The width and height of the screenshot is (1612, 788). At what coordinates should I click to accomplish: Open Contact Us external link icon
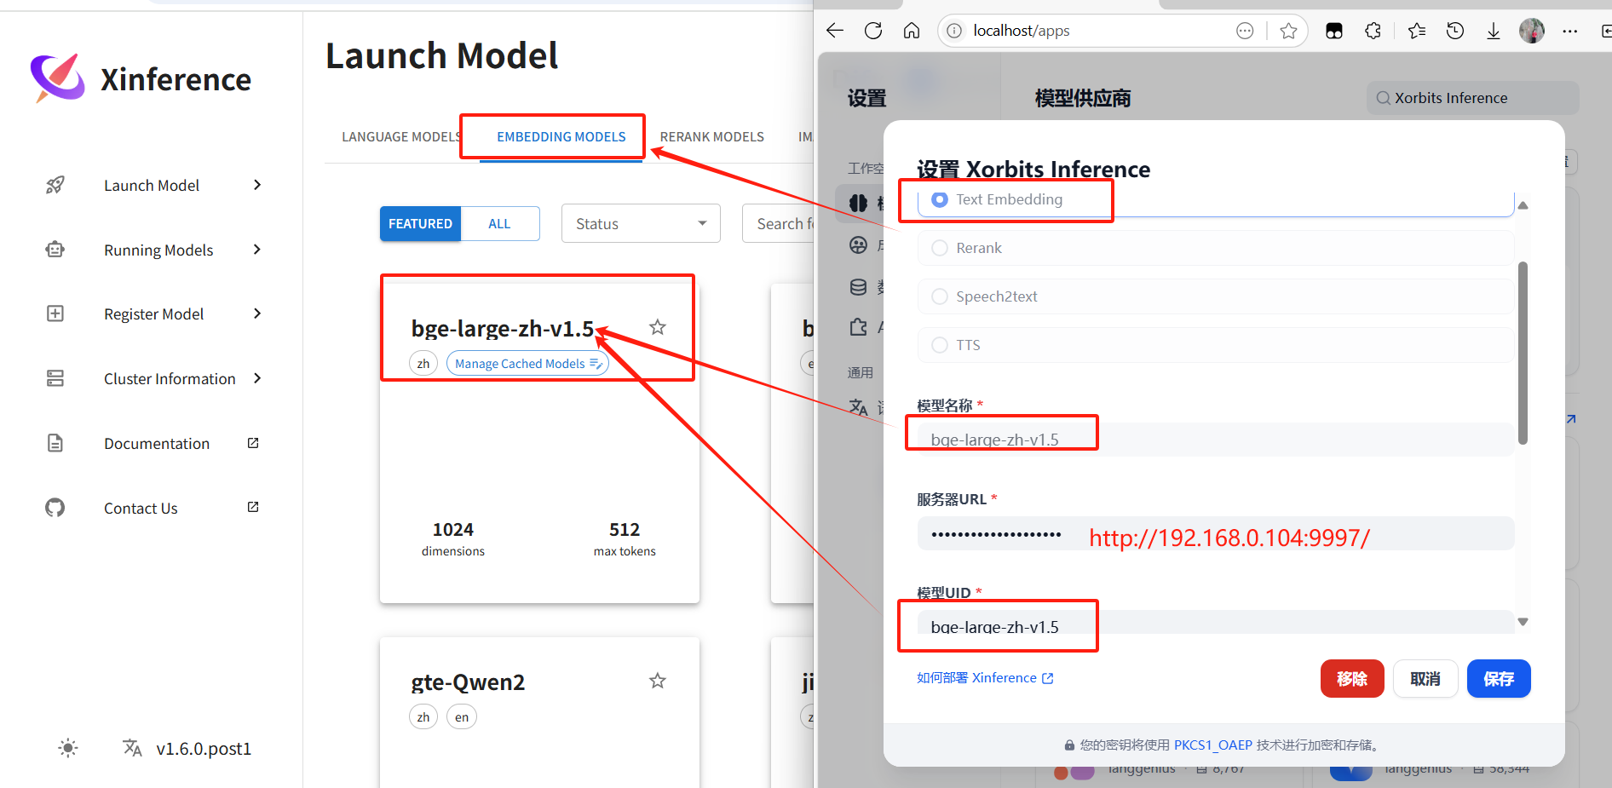pyautogui.click(x=253, y=507)
